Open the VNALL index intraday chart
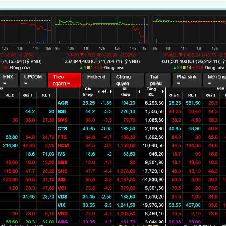Image resolution: width=226 pixels, height=226 pixels. (189, 29)
